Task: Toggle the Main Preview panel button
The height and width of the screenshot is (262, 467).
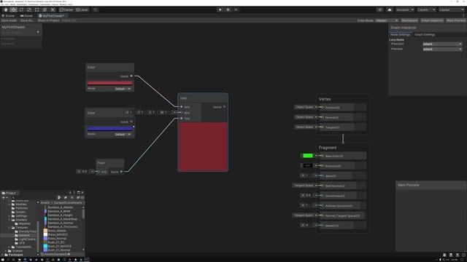Action: click(x=455, y=20)
